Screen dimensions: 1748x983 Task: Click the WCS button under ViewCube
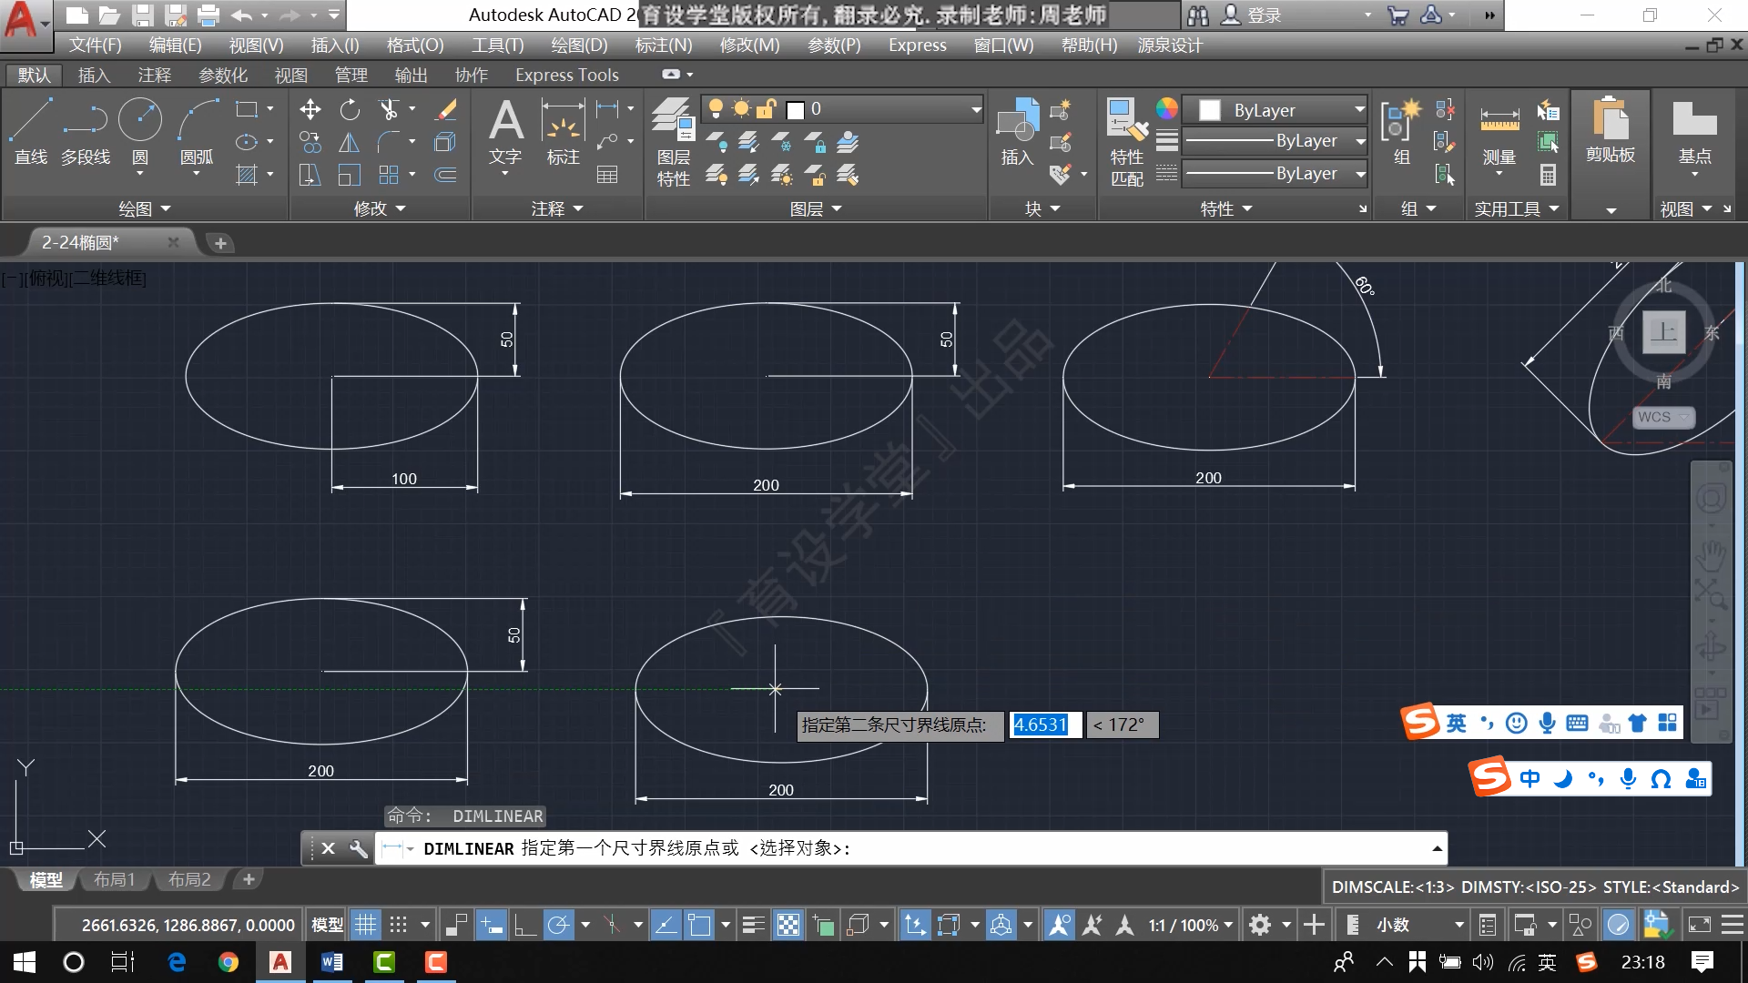tap(1663, 417)
